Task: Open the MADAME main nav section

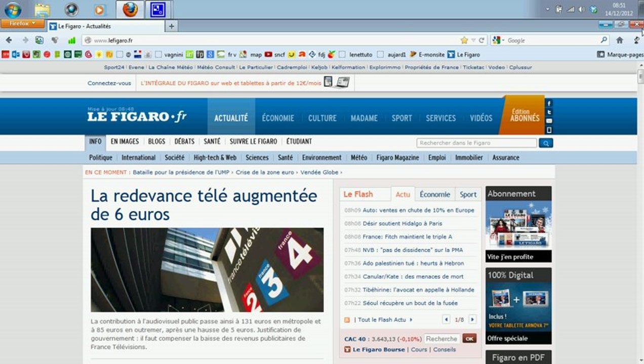Action: coord(364,118)
